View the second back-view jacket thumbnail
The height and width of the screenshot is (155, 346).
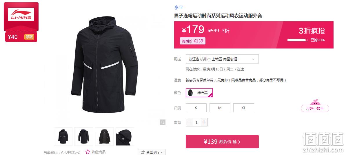[x=84, y=136]
